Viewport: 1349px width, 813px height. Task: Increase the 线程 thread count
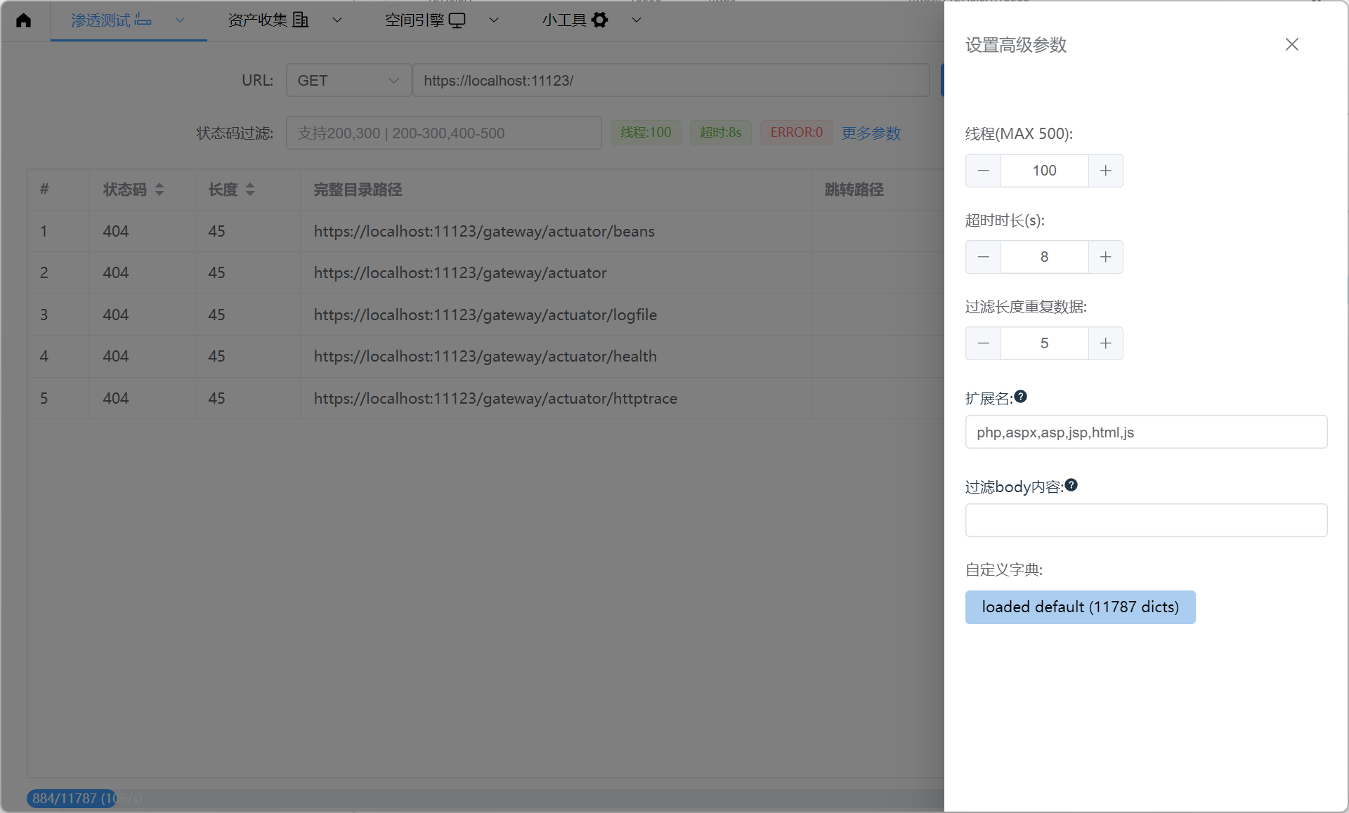[x=1106, y=171]
